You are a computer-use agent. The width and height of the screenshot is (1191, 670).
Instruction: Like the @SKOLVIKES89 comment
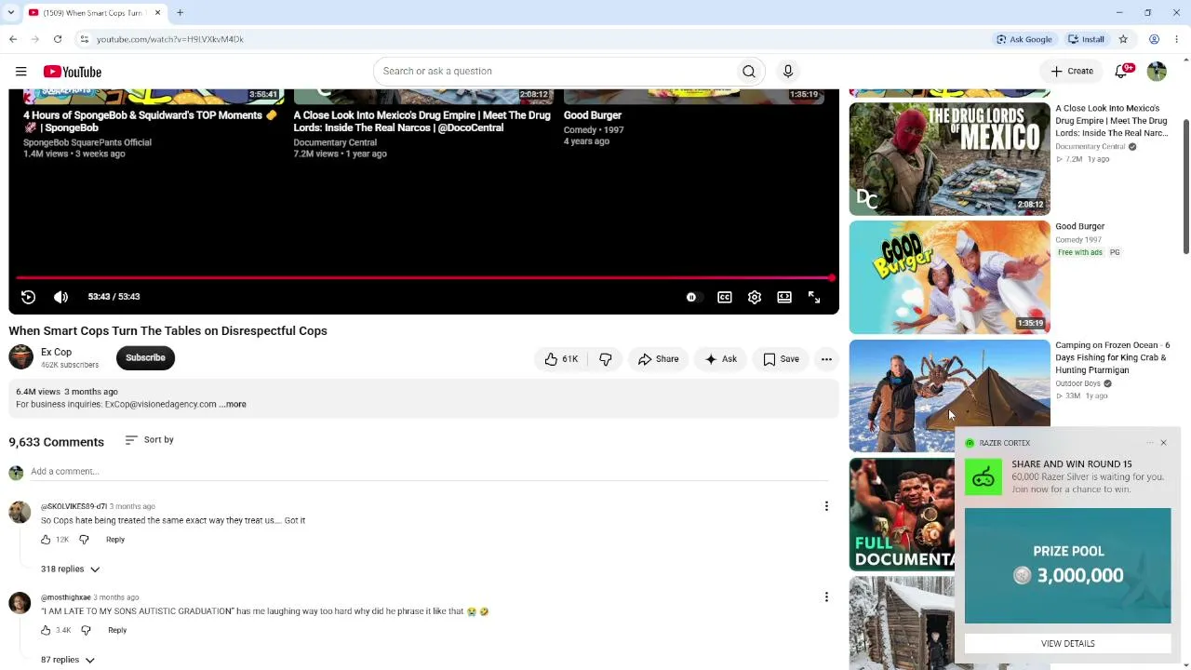[x=46, y=540]
